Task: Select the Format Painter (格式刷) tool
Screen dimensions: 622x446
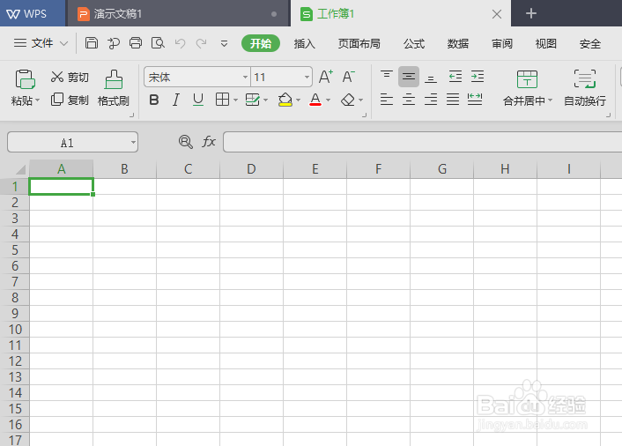Action: click(114, 88)
